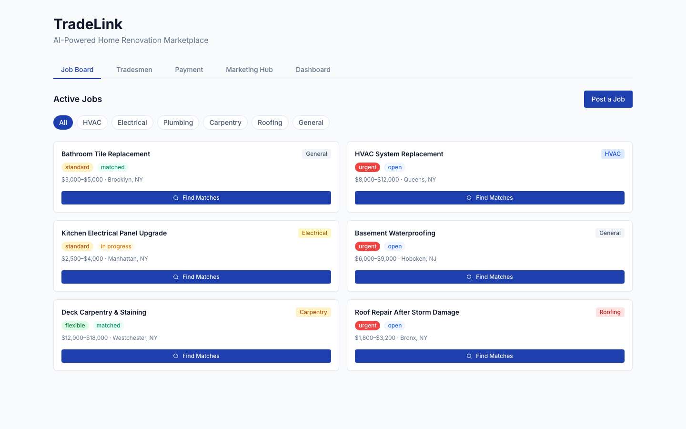The width and height of the screenshot is (686, 429).
Task: Click the TradeLink logo heading
Action: coord(88,24)
